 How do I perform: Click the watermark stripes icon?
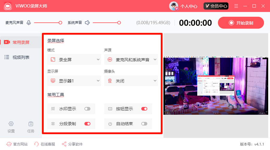click(53, 109)
